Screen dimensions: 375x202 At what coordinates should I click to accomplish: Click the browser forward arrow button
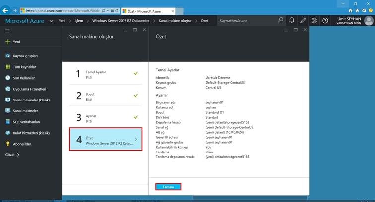pos(15,11)
